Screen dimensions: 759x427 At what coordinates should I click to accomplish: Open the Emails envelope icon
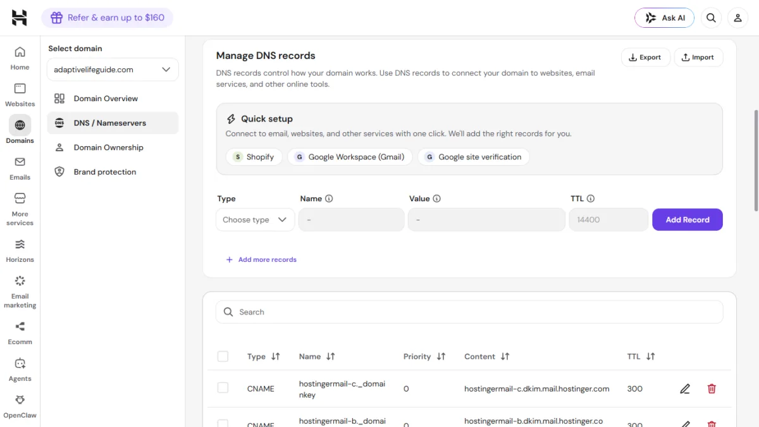pyautogui.click(x=20, y=162)
